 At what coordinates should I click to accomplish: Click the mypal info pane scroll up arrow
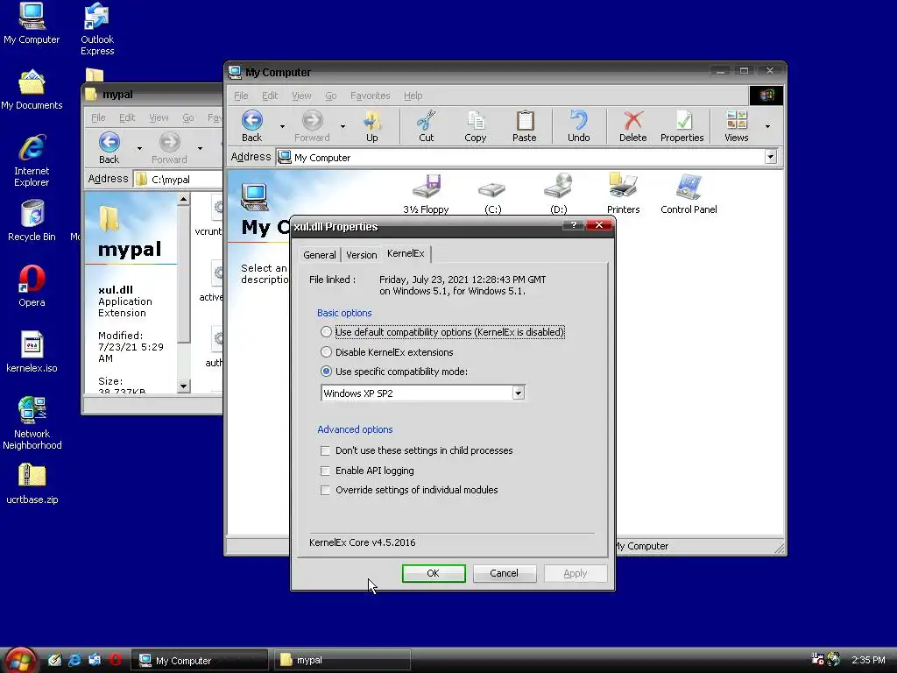tap(183, 199)
